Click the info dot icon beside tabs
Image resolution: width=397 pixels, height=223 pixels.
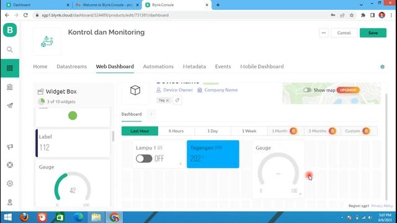click(x=382, y=67)
